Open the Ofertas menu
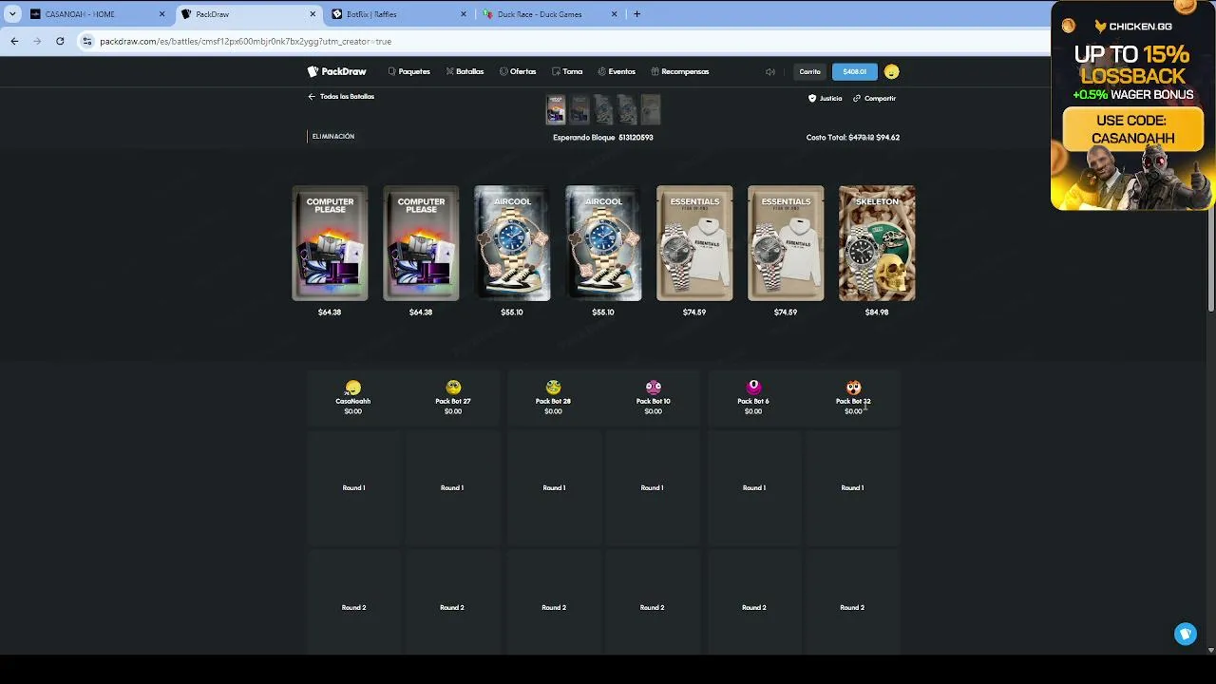1216x684 pixels. tap(518, 71)
